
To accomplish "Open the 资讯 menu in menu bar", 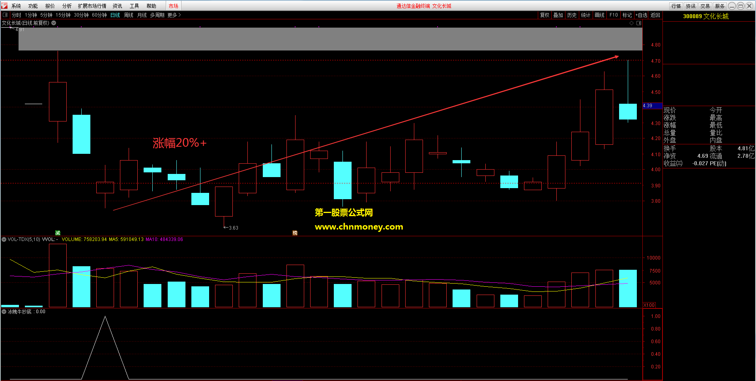I will pyautogui.click(x=117, y=6).
